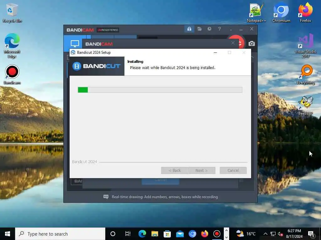The width and height of the screenshot is (321, 240).
Task: Click the taskbar overflow up arrow
Action: [226, 231]
